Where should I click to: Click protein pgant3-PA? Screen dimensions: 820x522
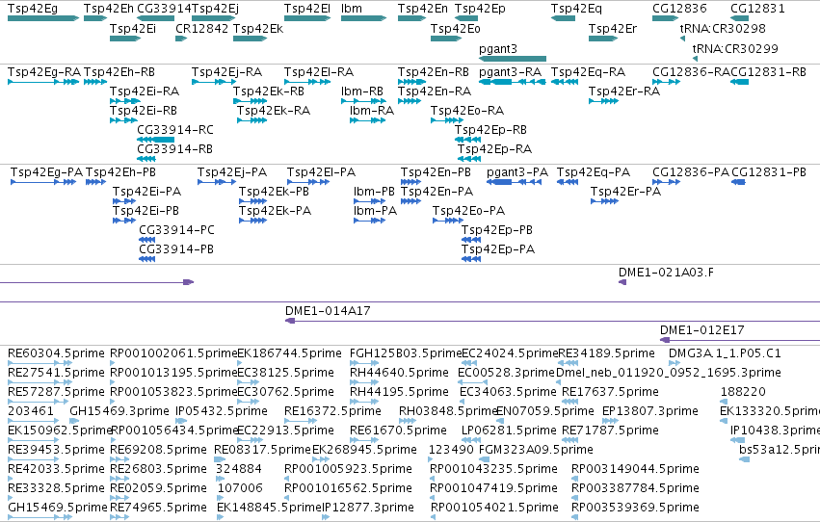point(517,171)
